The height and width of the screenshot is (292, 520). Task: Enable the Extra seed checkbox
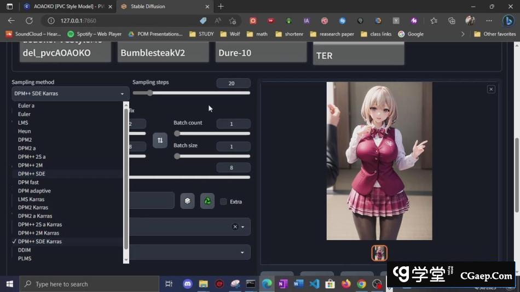[223, 201]
